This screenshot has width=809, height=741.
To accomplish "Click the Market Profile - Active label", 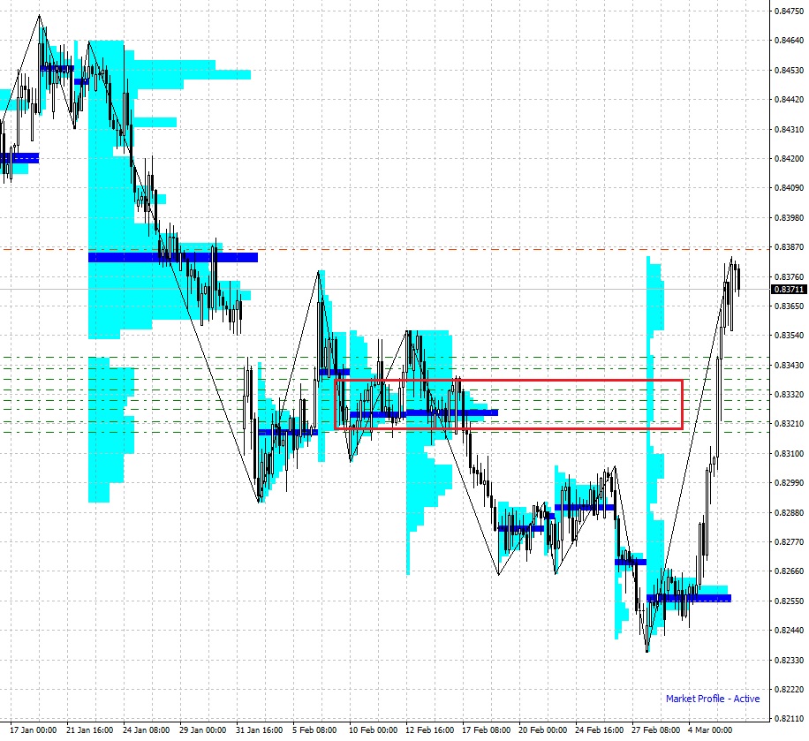I will click(x=713, y=699).
